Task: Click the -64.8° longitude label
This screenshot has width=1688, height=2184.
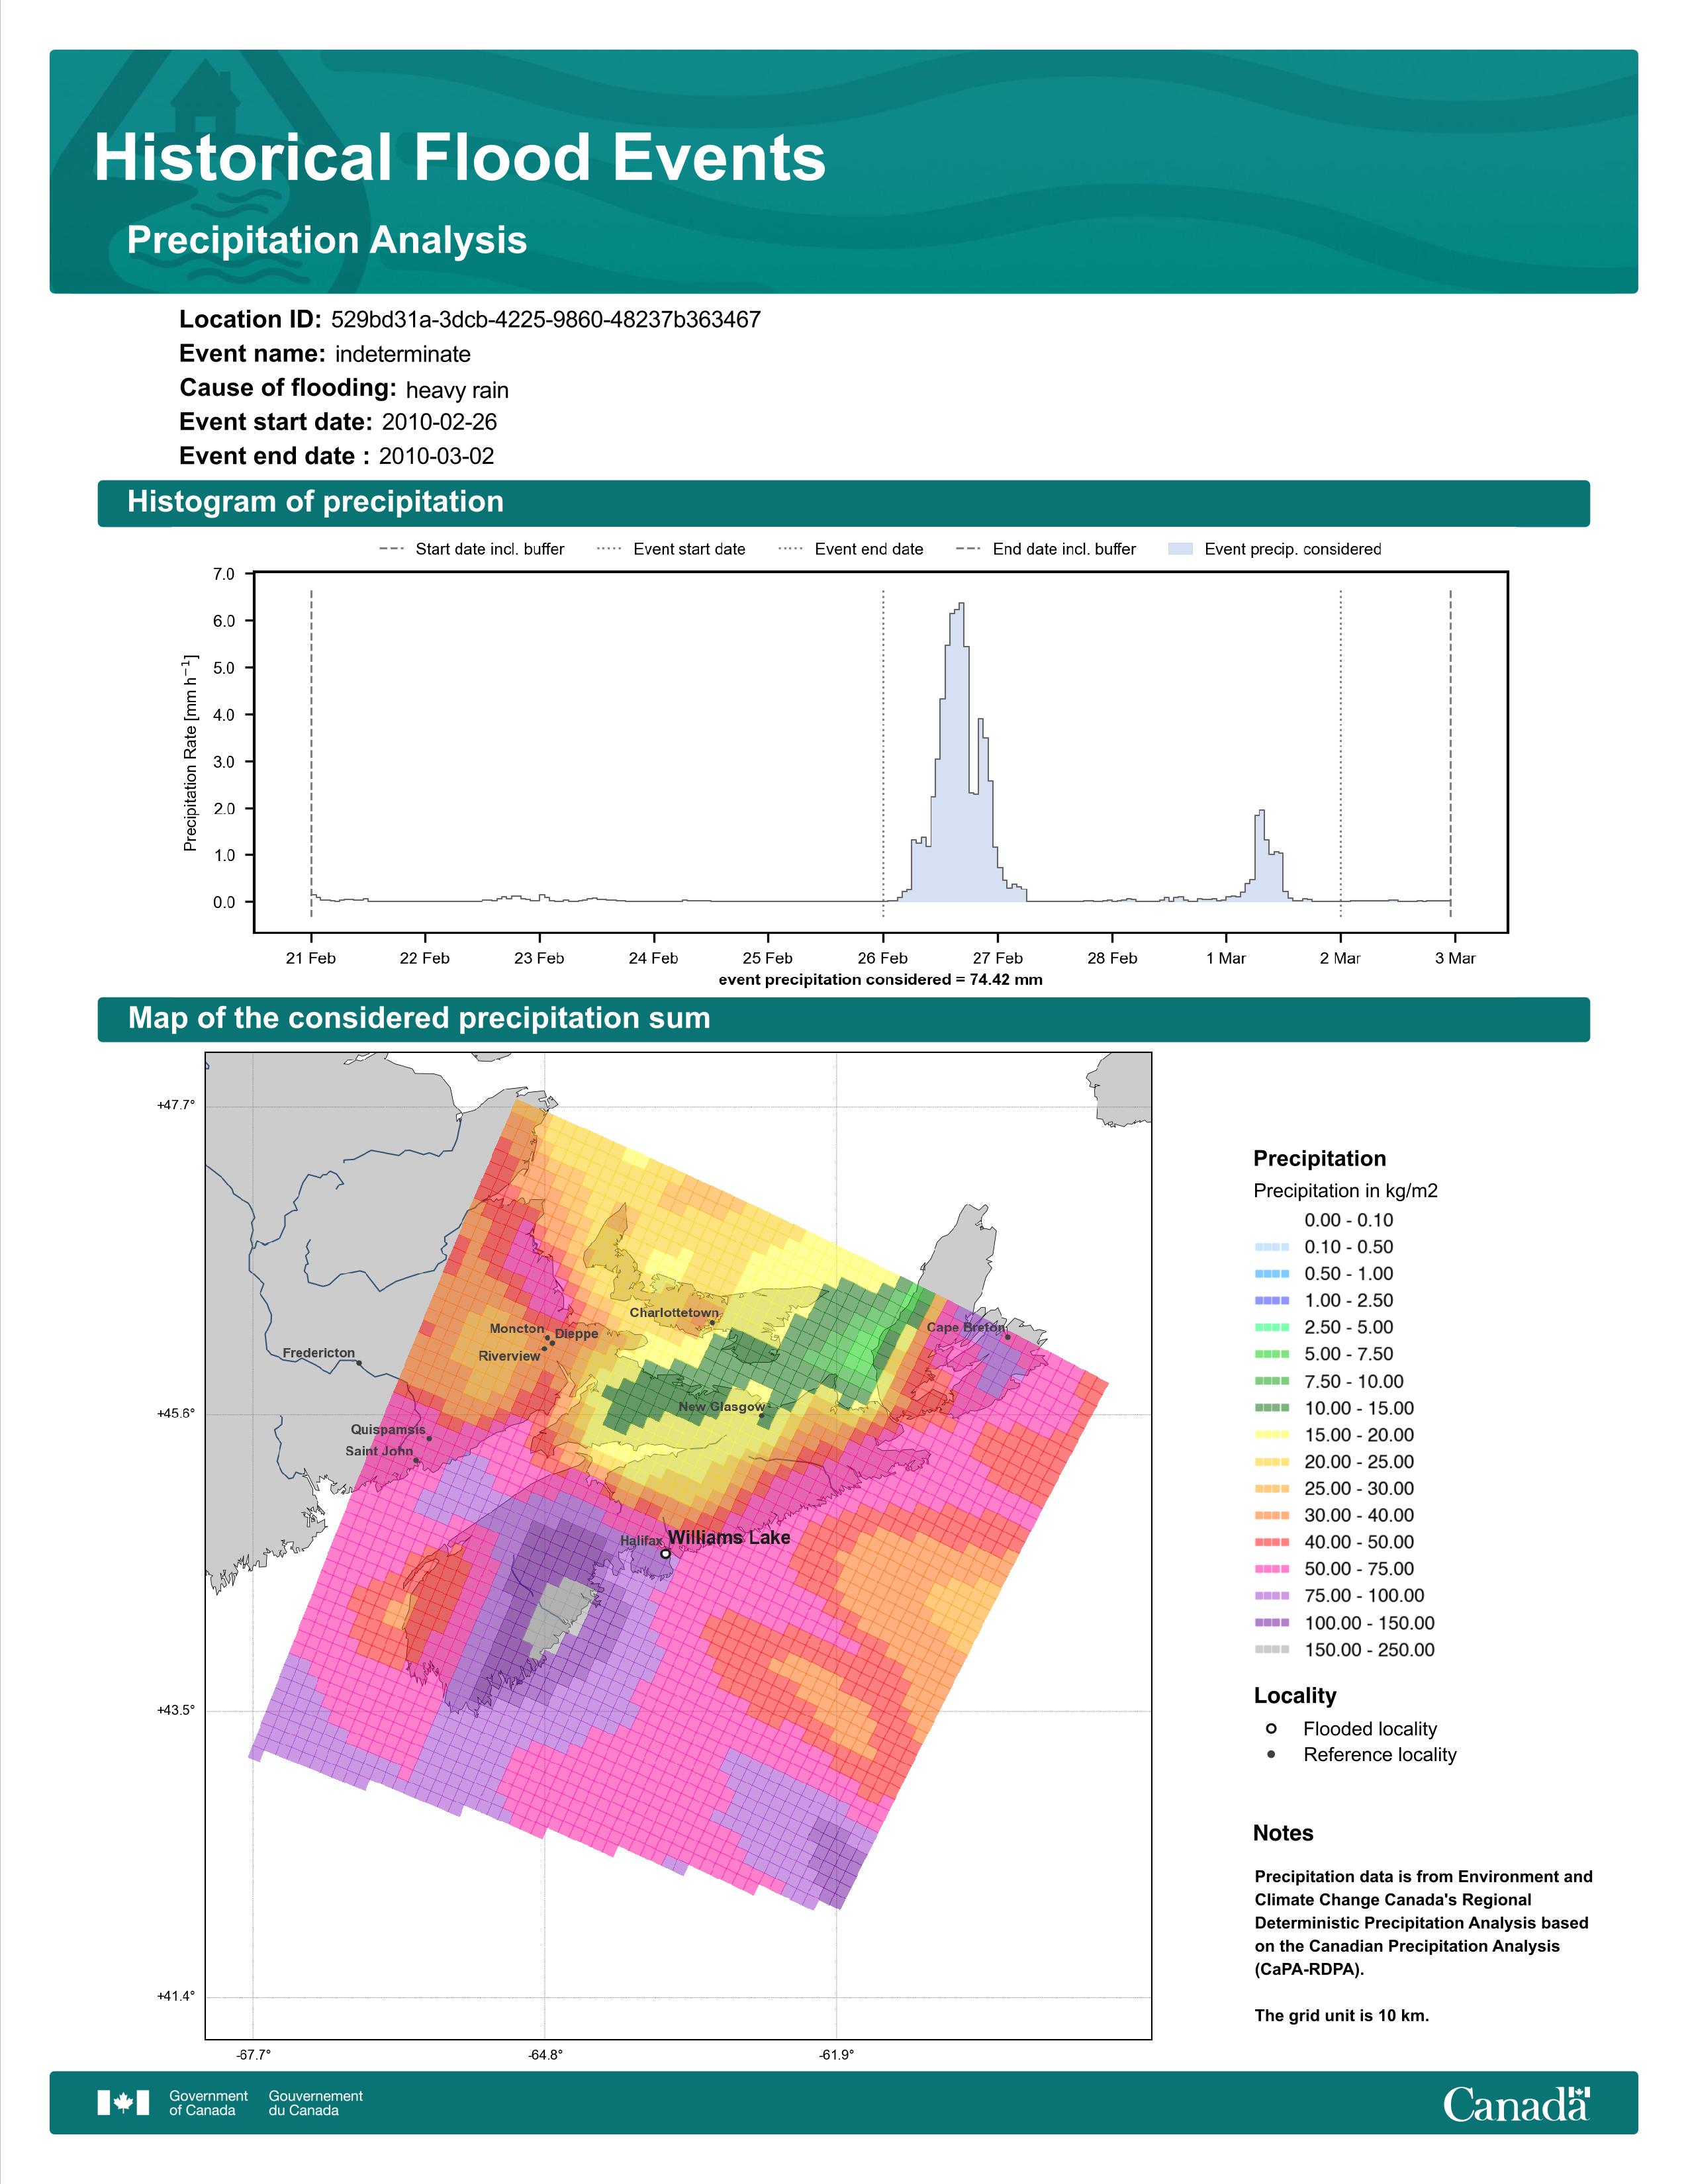Action: pyautogui.click(x=545, y=2055)
